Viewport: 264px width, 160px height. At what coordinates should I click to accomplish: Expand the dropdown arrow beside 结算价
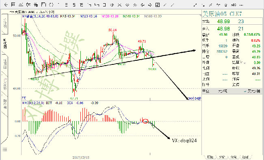[x=245, y=63]
